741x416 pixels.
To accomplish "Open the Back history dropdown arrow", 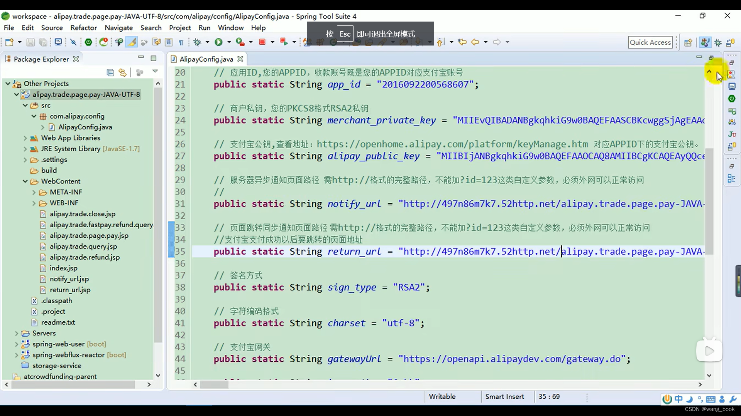I will coord(486,42).
